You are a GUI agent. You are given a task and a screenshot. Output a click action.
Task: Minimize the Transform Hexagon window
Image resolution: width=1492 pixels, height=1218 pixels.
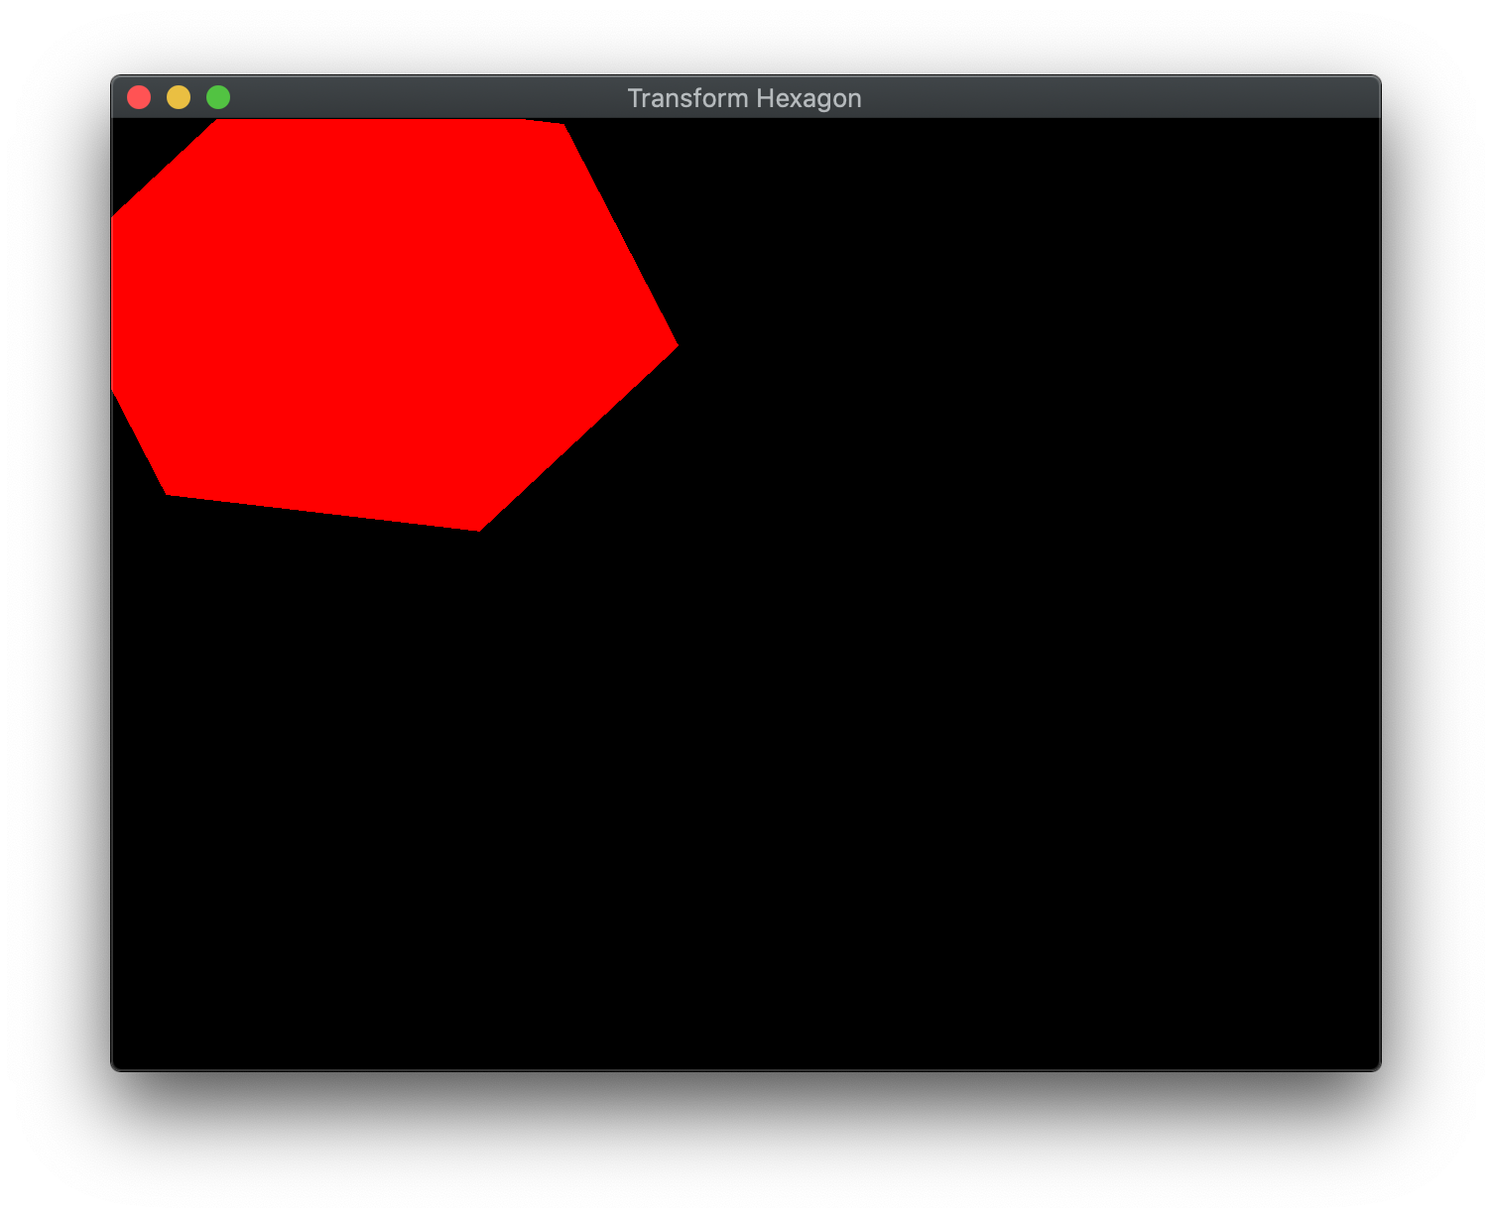click(179, 97)
